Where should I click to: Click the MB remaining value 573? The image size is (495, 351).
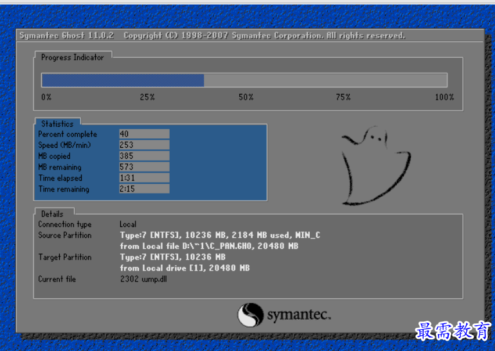coord(144,166)
